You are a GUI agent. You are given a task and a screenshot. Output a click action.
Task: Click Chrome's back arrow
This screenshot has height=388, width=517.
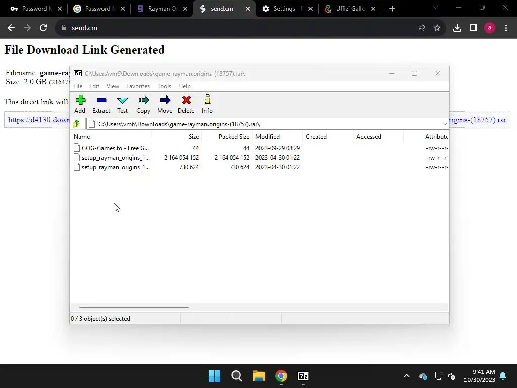[x=11, y=28]
